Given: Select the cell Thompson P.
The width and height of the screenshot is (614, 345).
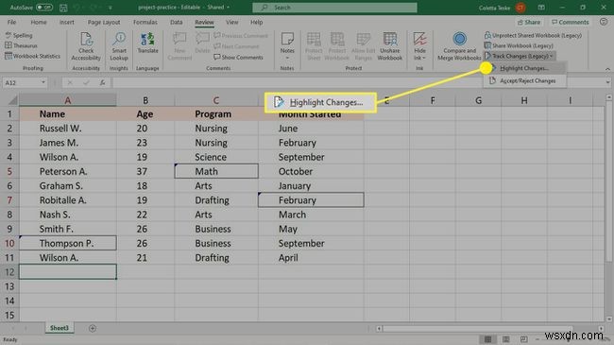Looking at the screenshot, I should click(68, 243).
